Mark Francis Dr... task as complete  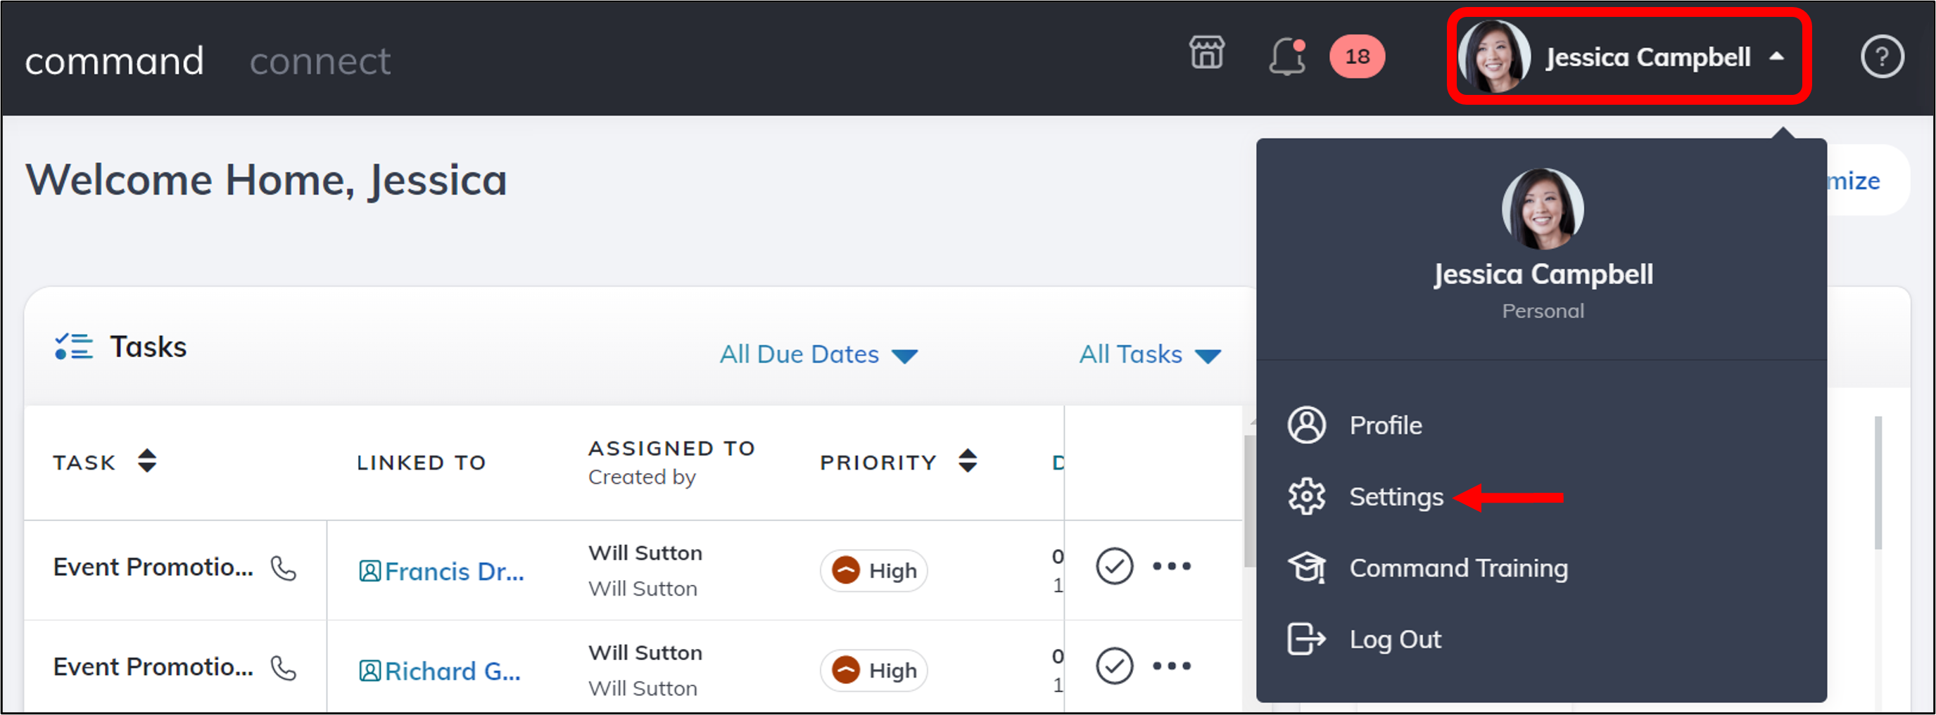pyautogui.click(x=1114, y=566)
